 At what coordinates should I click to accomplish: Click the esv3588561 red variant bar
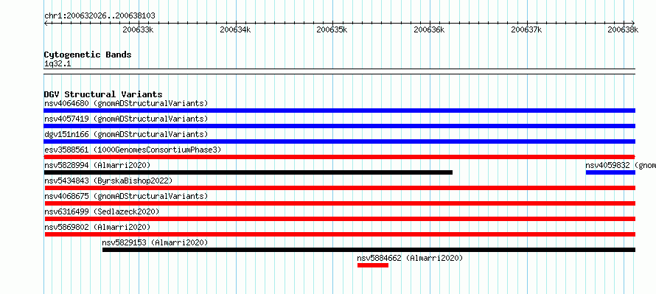pyautogui.click(x=339, y=157)
